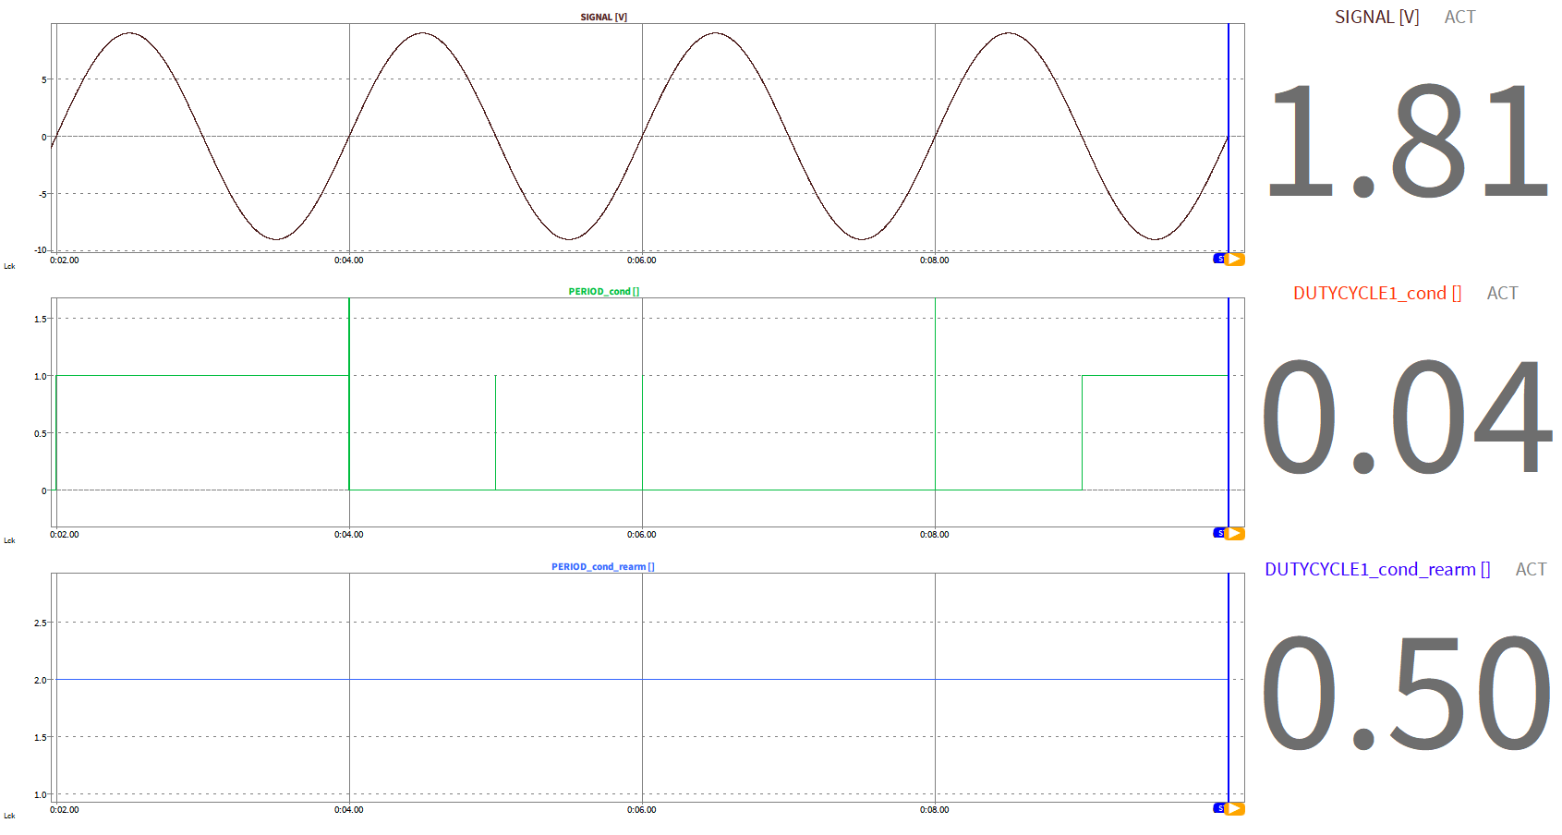Click the blue S marker under SIGNAL graph
Viewport: 1562px width, 835px height.
pyautogui.click(x=1219, y=259)
